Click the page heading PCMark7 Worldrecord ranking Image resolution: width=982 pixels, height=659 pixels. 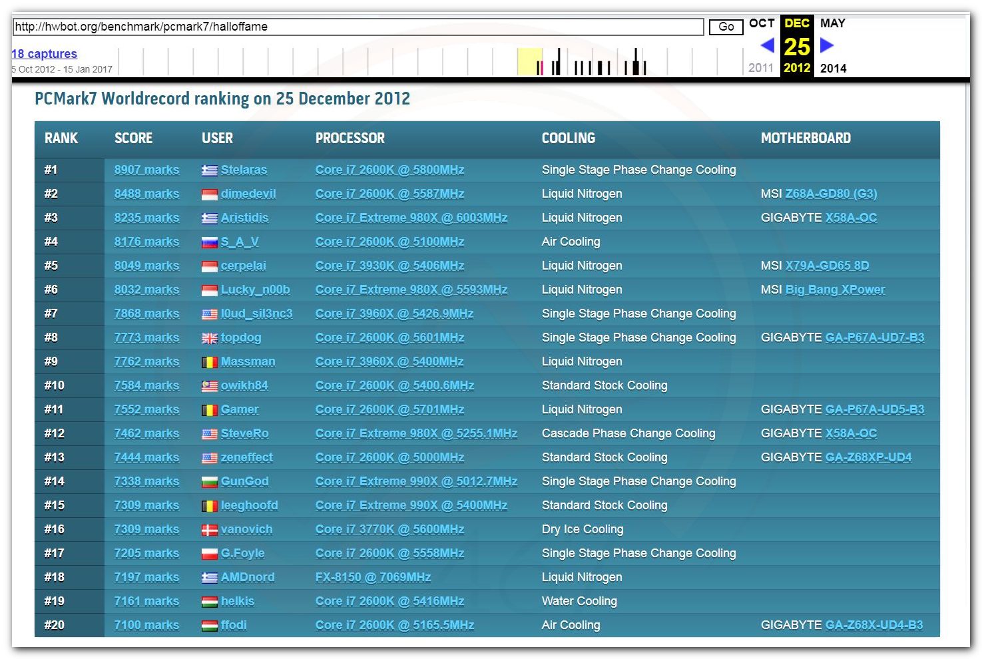[x=222, y=99]
